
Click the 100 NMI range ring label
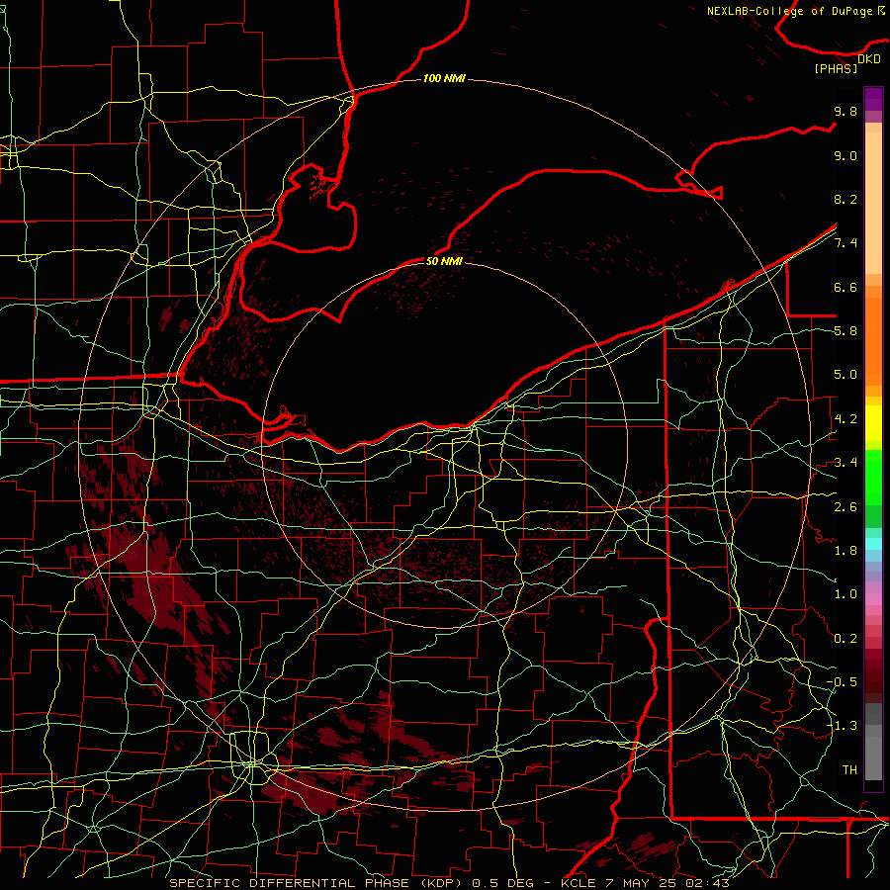click(x=444, y=78)
